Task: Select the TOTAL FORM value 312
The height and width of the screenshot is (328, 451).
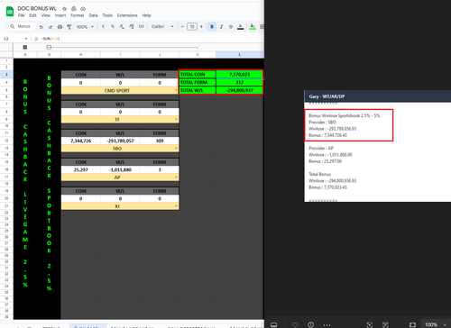Action: click(240, 82)
